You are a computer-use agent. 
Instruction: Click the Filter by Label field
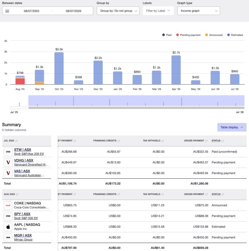(x=158, y=11)
